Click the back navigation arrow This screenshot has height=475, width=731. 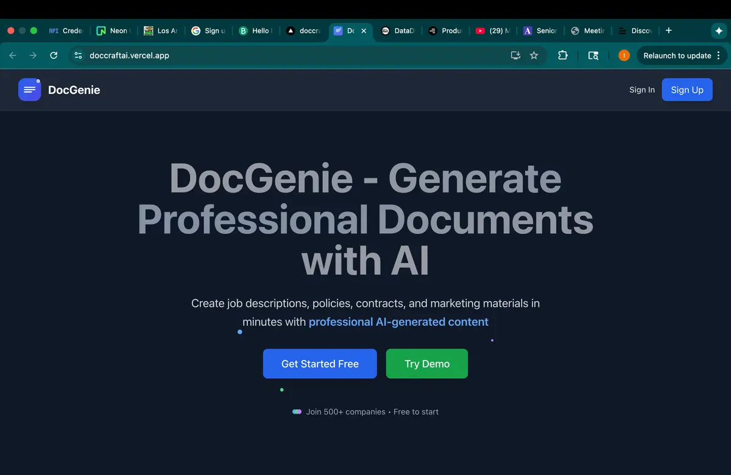tap(12, 55)
